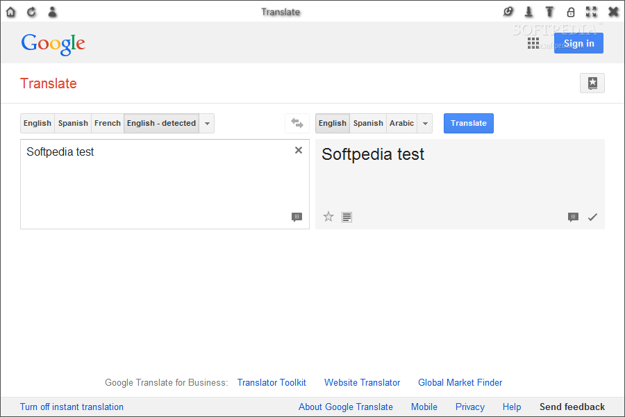Expand the source language dropdown arrow
Image resolution: width=625 pixels, height=417 pixels.
pos(207,123)
